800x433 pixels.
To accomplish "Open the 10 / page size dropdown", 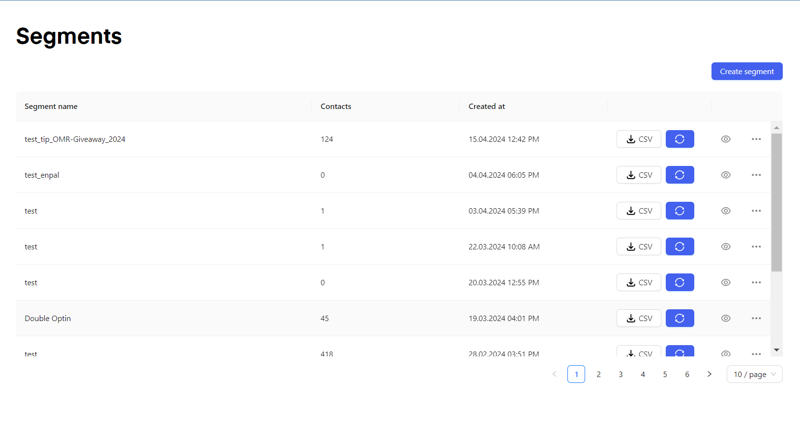I will pos(754,374).
